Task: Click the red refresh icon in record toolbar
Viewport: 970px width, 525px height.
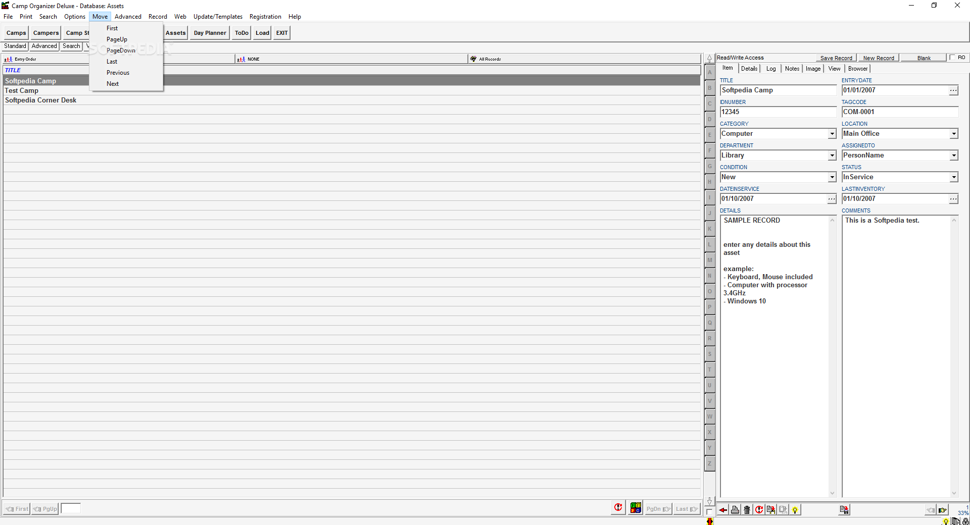Action: pos(759,510)
